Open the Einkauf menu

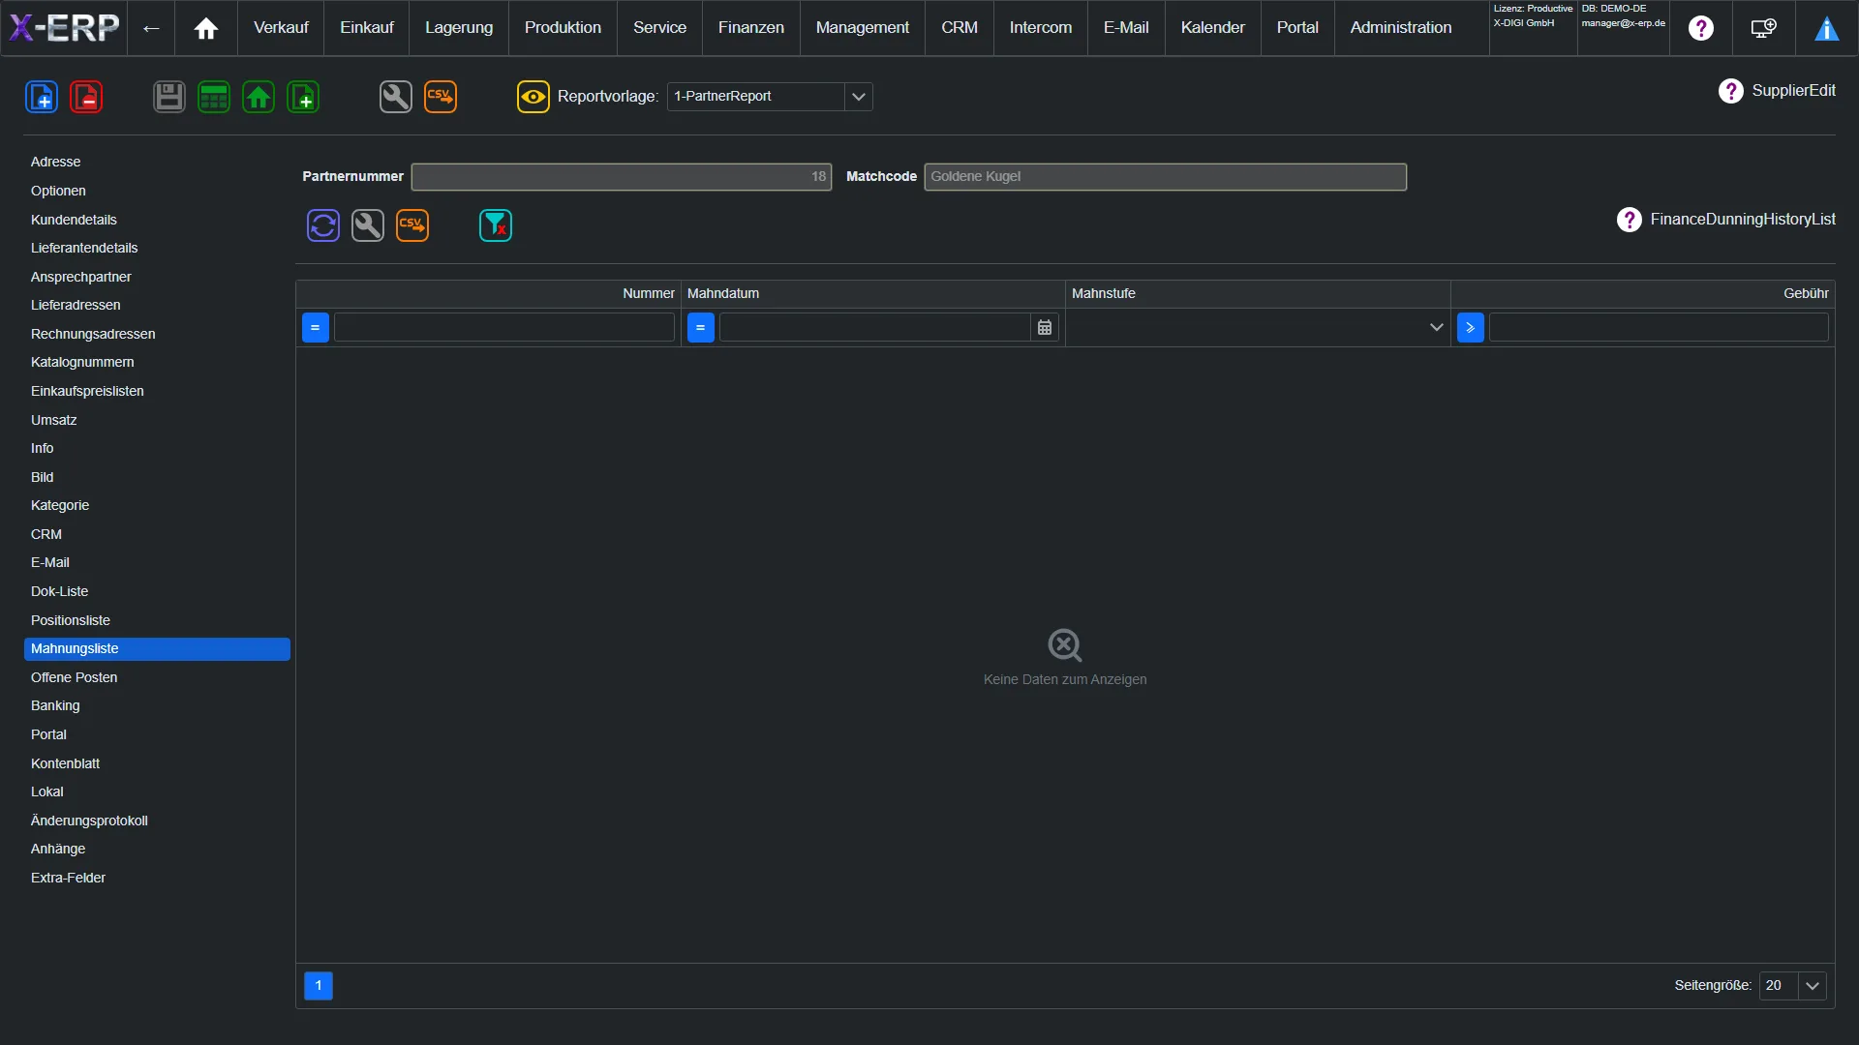click(x=367, y=28)
